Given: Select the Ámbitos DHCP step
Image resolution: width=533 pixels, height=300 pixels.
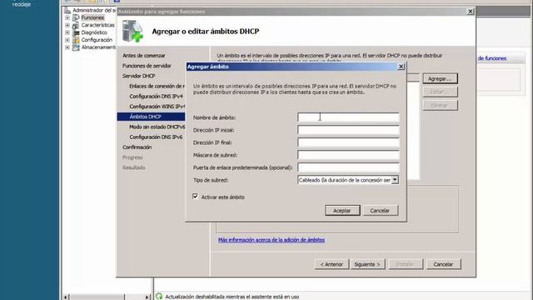Looking at the screenshot, I should click(x=151, y=117).
